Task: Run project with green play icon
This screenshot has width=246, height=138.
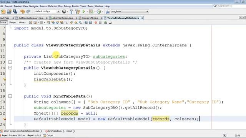Action: [x=84, y=11]
